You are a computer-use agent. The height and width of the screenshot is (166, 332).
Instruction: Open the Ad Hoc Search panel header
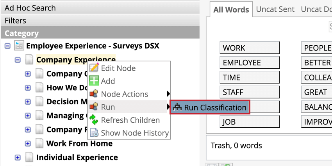pos(100,8)
